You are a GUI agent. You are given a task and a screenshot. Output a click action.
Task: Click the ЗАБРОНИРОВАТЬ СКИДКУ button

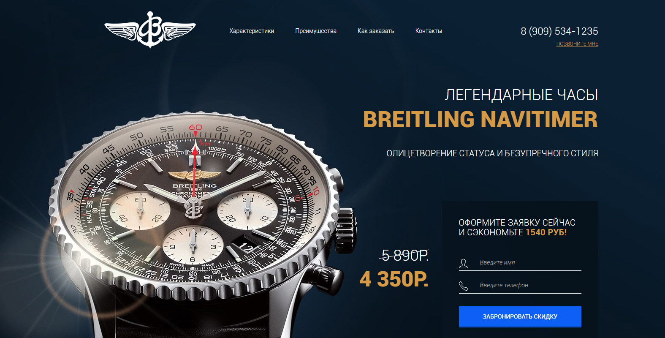[x=520, y=316]
